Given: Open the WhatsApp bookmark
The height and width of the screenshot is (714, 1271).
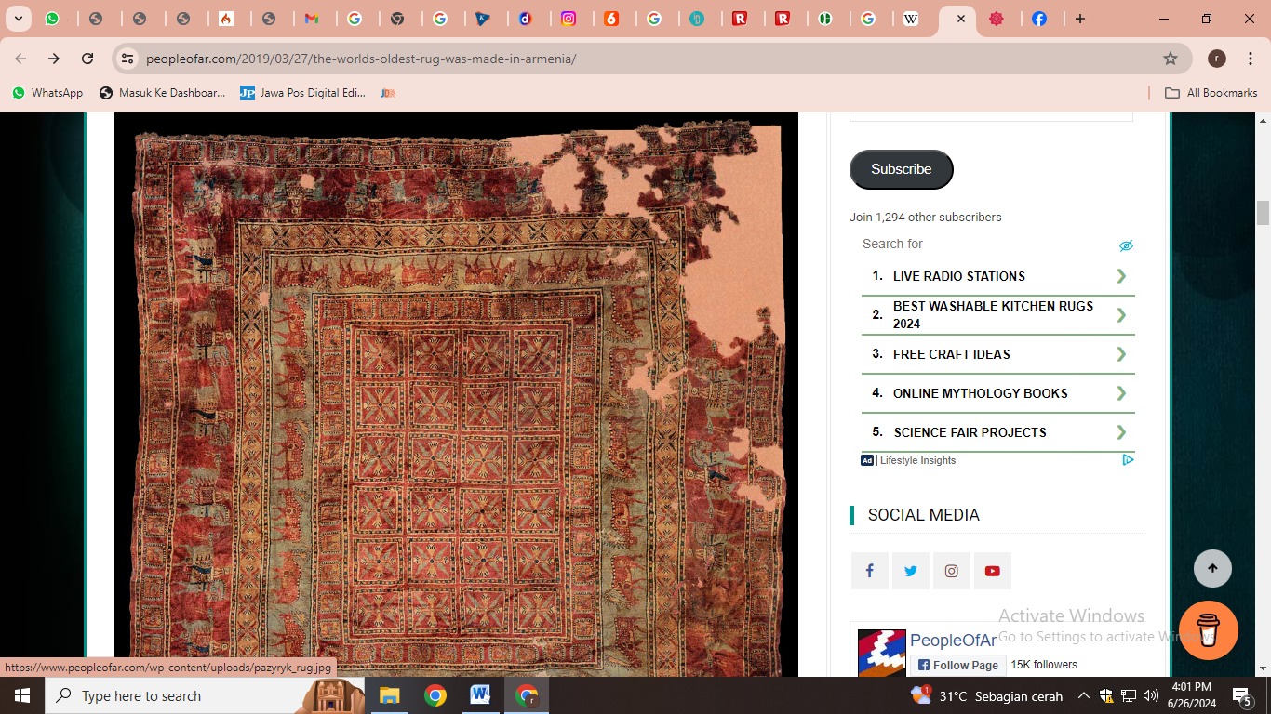Looking at the screenshot, I should pos(47,93).
